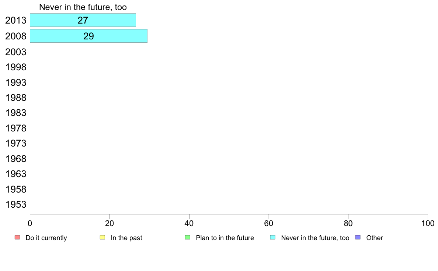The width and height of the screenshot is (438, 271).
Task: Click the 60 tick on the x-axis
Action: [x=269, y=223]
